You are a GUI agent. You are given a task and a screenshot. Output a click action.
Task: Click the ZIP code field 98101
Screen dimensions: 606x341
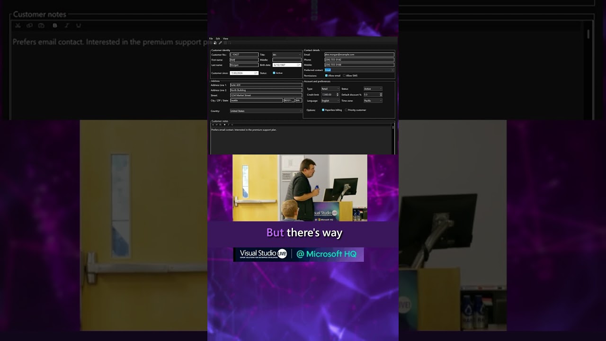click(289, 100)
